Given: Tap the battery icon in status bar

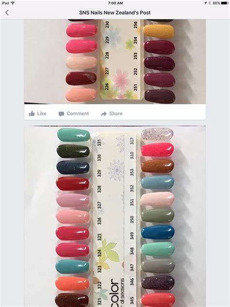Looking at the screenshot, I should [x=225, y=3].
